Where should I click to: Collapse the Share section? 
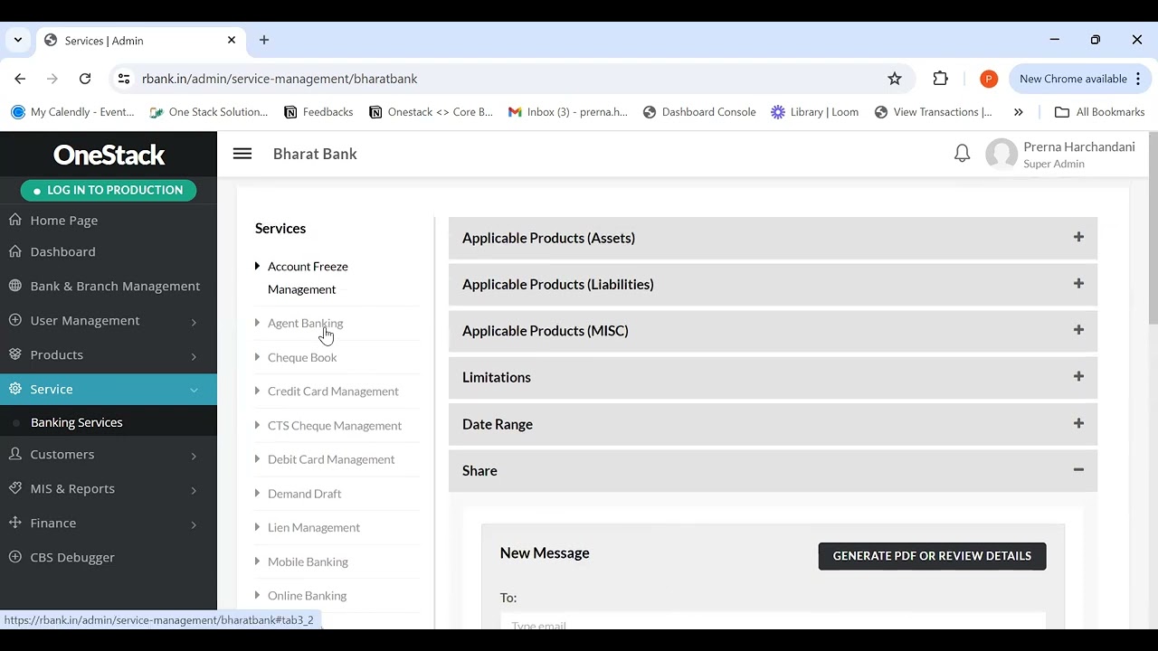pyautogui.click(x=773, y=470)
